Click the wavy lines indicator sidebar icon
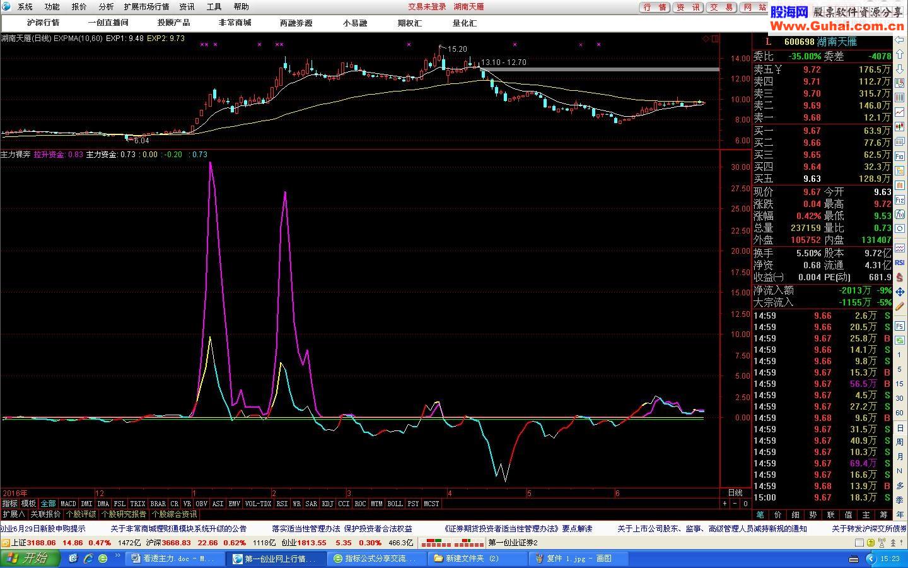The image size is (908, 568). [x=900, y=247]
